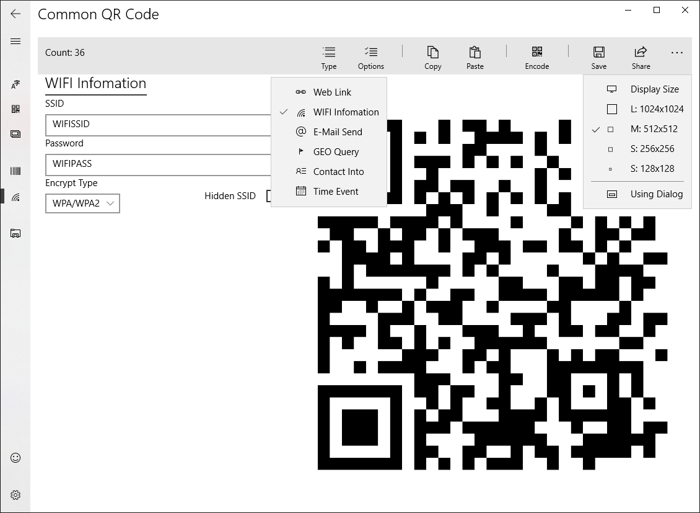The width and height of the screenshot is (700, 513).
Task: Click the Count: 36 text
Action: 64,52
